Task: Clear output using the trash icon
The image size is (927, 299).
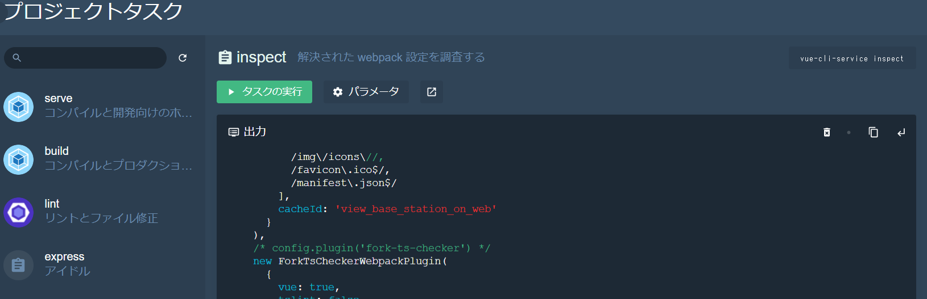Action: point(827,132)
